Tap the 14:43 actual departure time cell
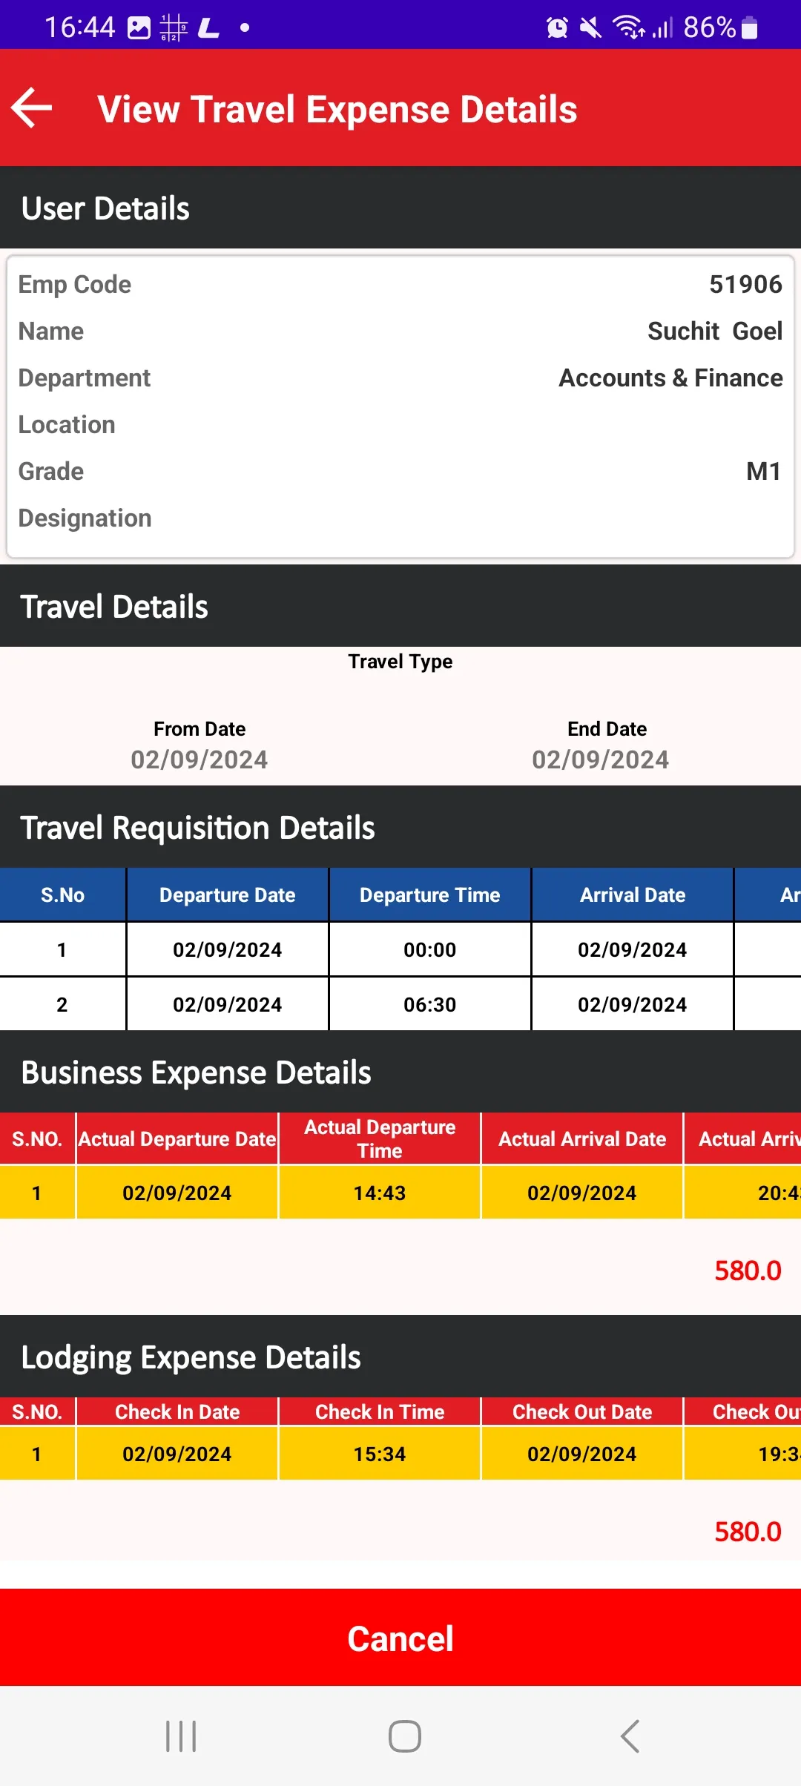Viewport: 801px width, 1786px height. point(380,1193)
